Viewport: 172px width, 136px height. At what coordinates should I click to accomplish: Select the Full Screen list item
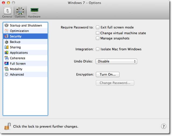click(x=26, y=63)
